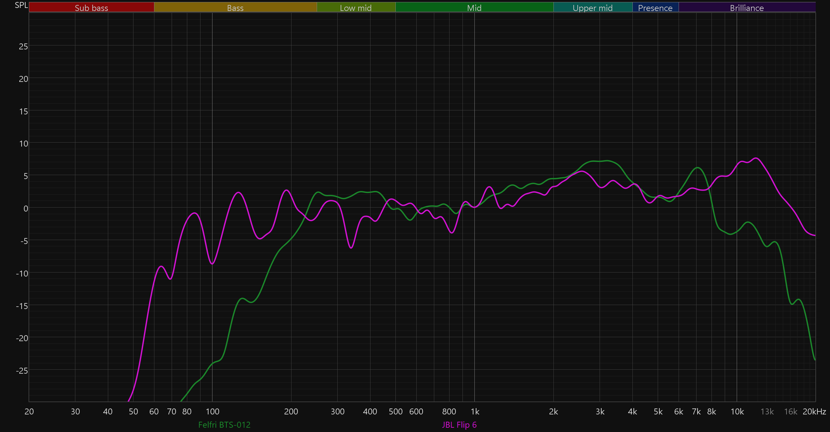Click the -25 dB level label
Viewport: 830px width, 432px height.
point(22,371)
